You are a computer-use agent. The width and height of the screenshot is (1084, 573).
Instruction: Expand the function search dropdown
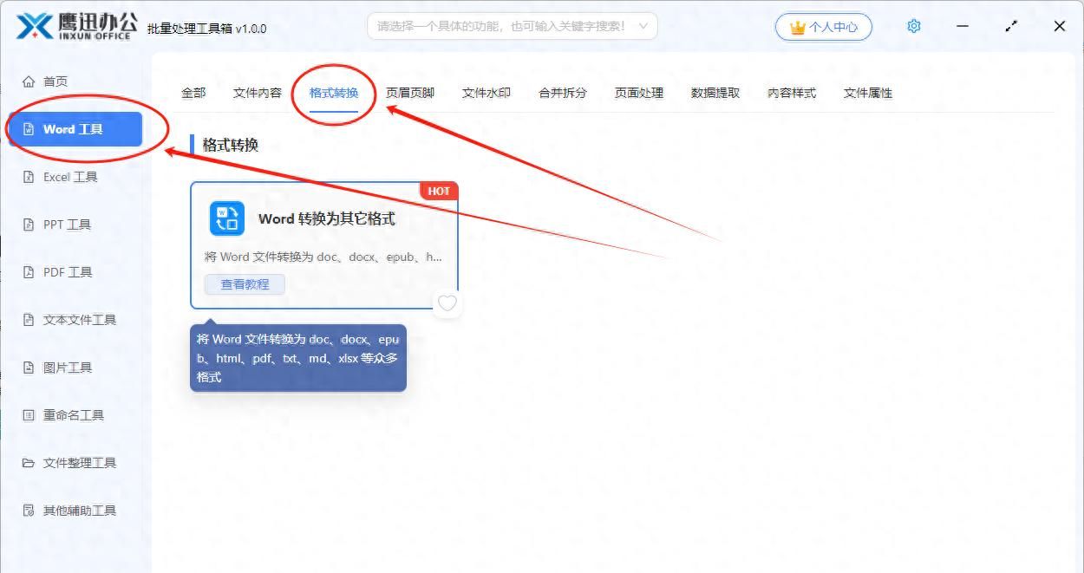point(642,26)
